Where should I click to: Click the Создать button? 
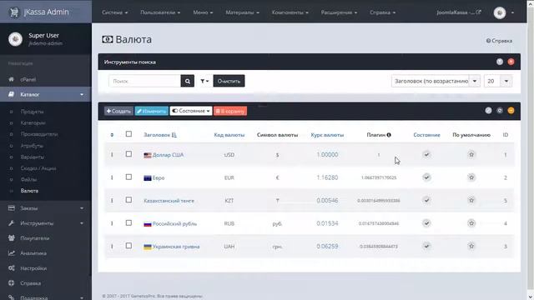tap(118, 111)
